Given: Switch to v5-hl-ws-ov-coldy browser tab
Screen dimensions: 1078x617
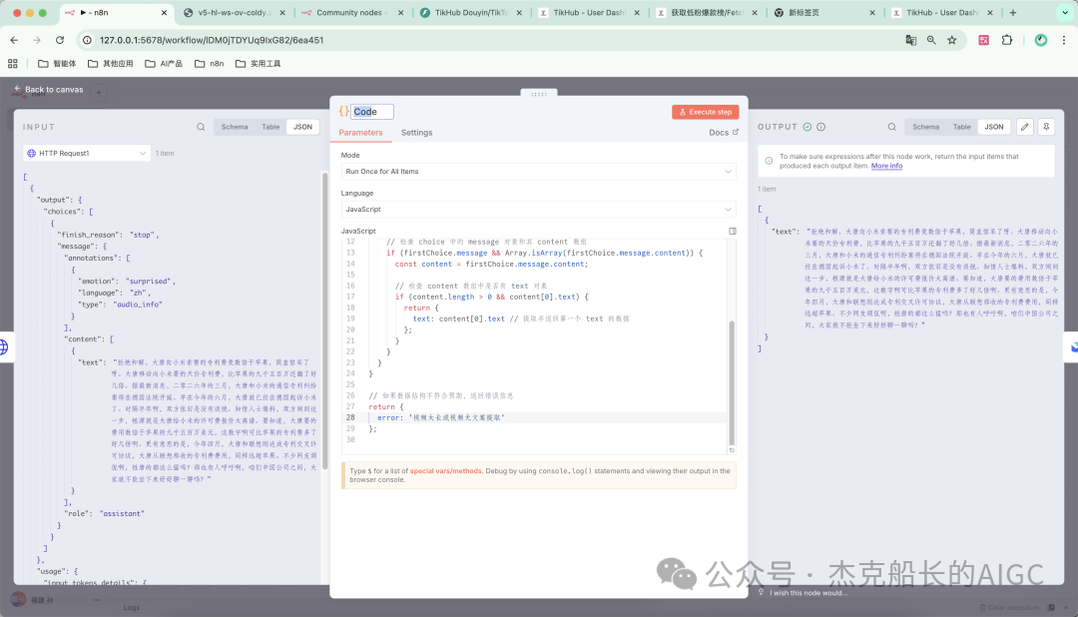Looking at the screenshot, I should click(234, 12).
